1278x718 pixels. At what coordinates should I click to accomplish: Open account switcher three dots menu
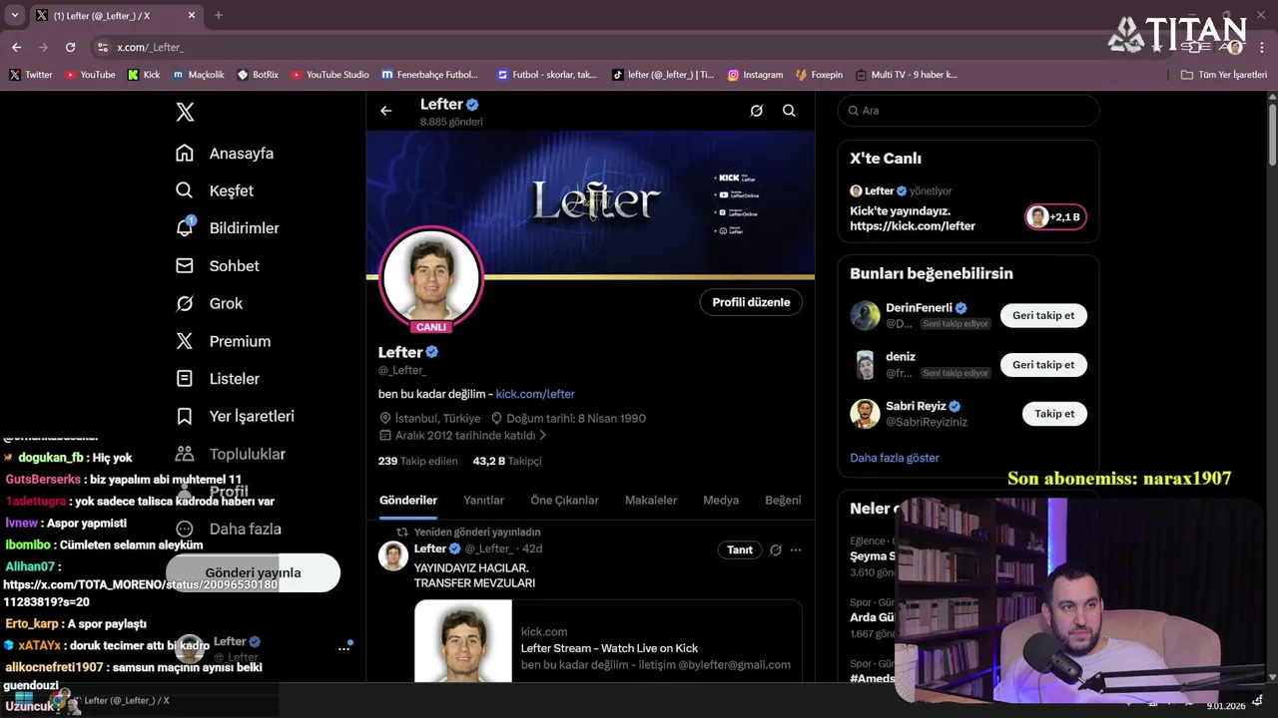[x=343, y=648]
